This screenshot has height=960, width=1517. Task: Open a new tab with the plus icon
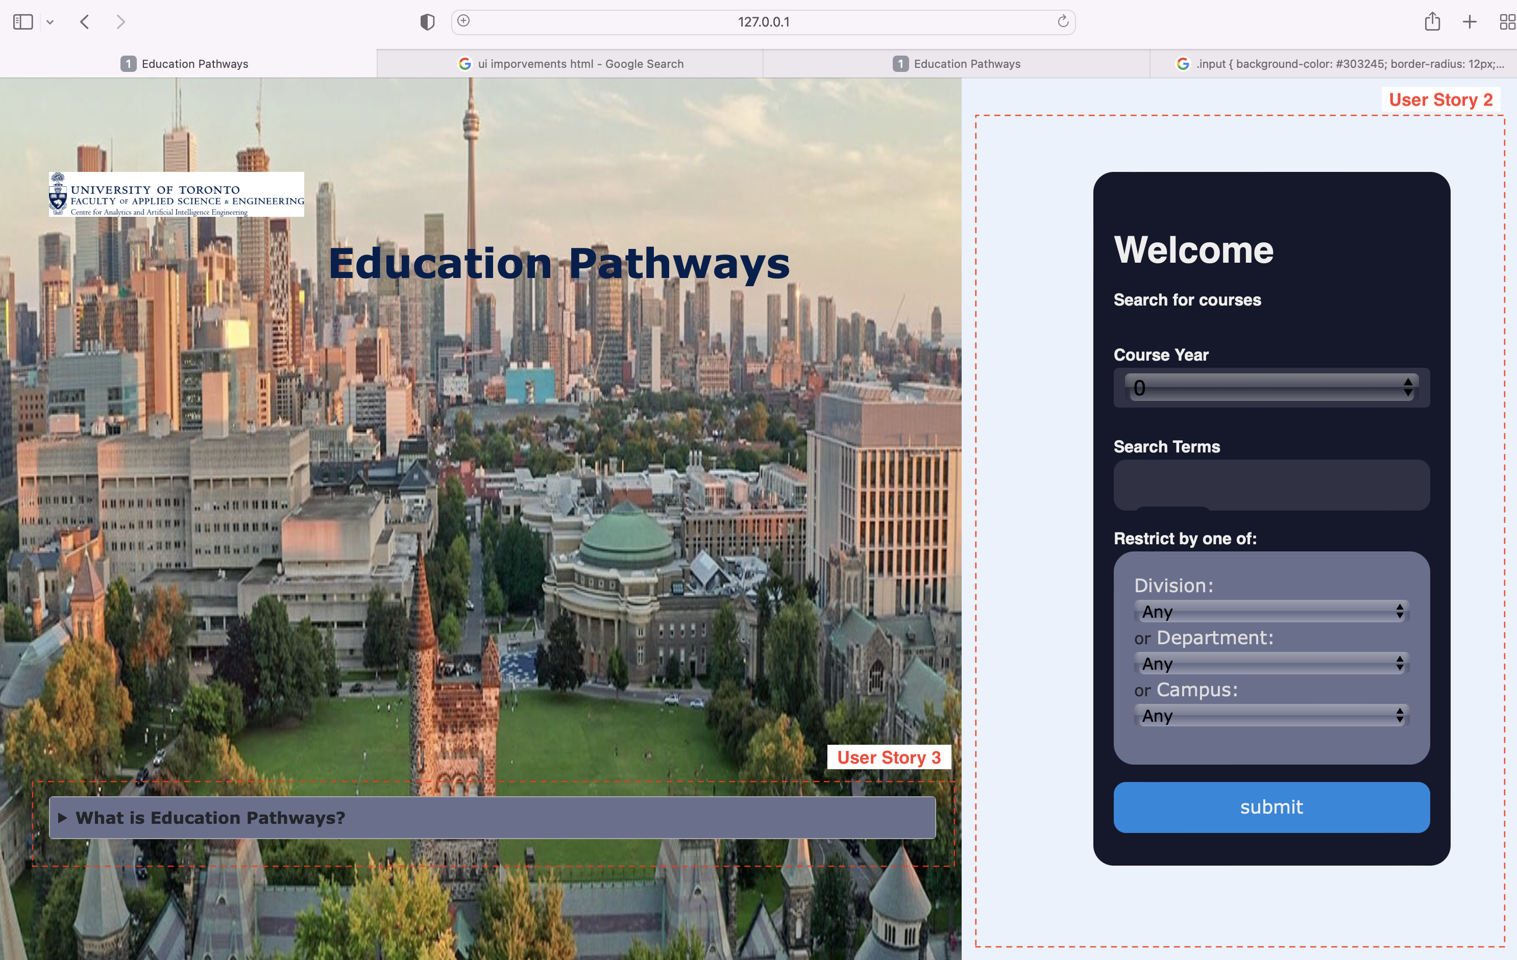[x=1469, y=22]
